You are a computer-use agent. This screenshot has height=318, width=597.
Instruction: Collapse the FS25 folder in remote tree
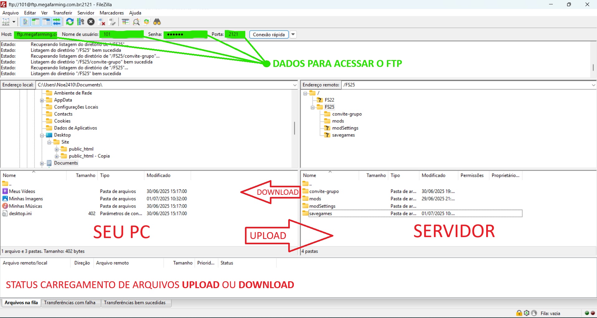pyautogui.click(x=313, y=107)
